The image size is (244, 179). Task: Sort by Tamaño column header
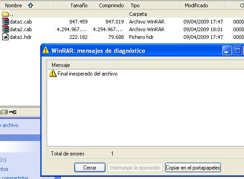[72, 5]
